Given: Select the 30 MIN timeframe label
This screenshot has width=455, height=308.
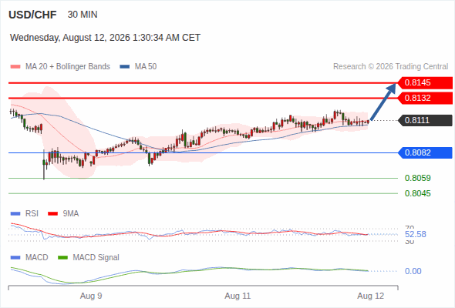Looking at the screenshot, I should coord(83,15).
